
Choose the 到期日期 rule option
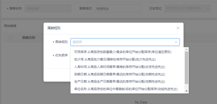pyautogui.click(x=128, y=74)
